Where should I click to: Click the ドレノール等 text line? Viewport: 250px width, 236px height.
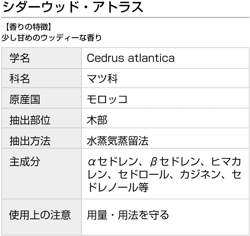[118, 188]
